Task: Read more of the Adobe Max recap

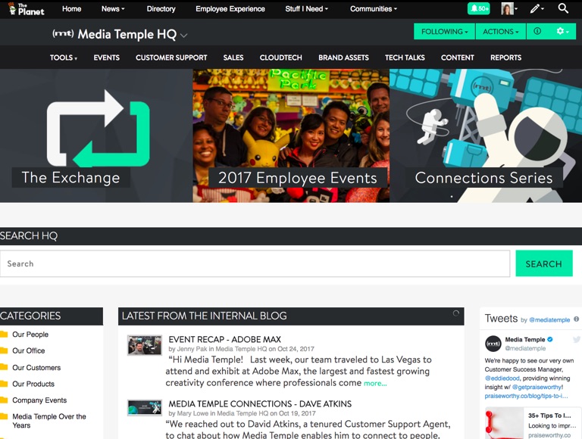Action: point(374,384)
